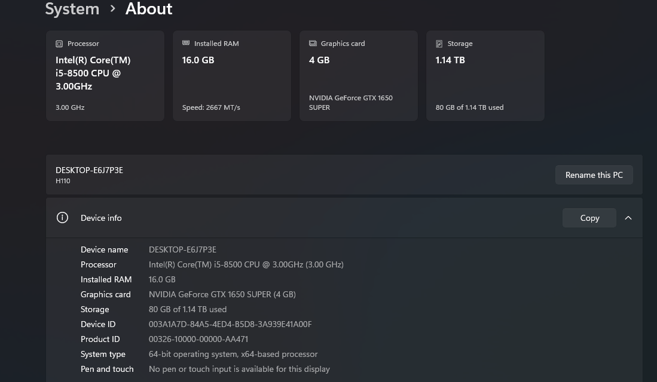Click the Installed RAM memory icon

(186, 43)
